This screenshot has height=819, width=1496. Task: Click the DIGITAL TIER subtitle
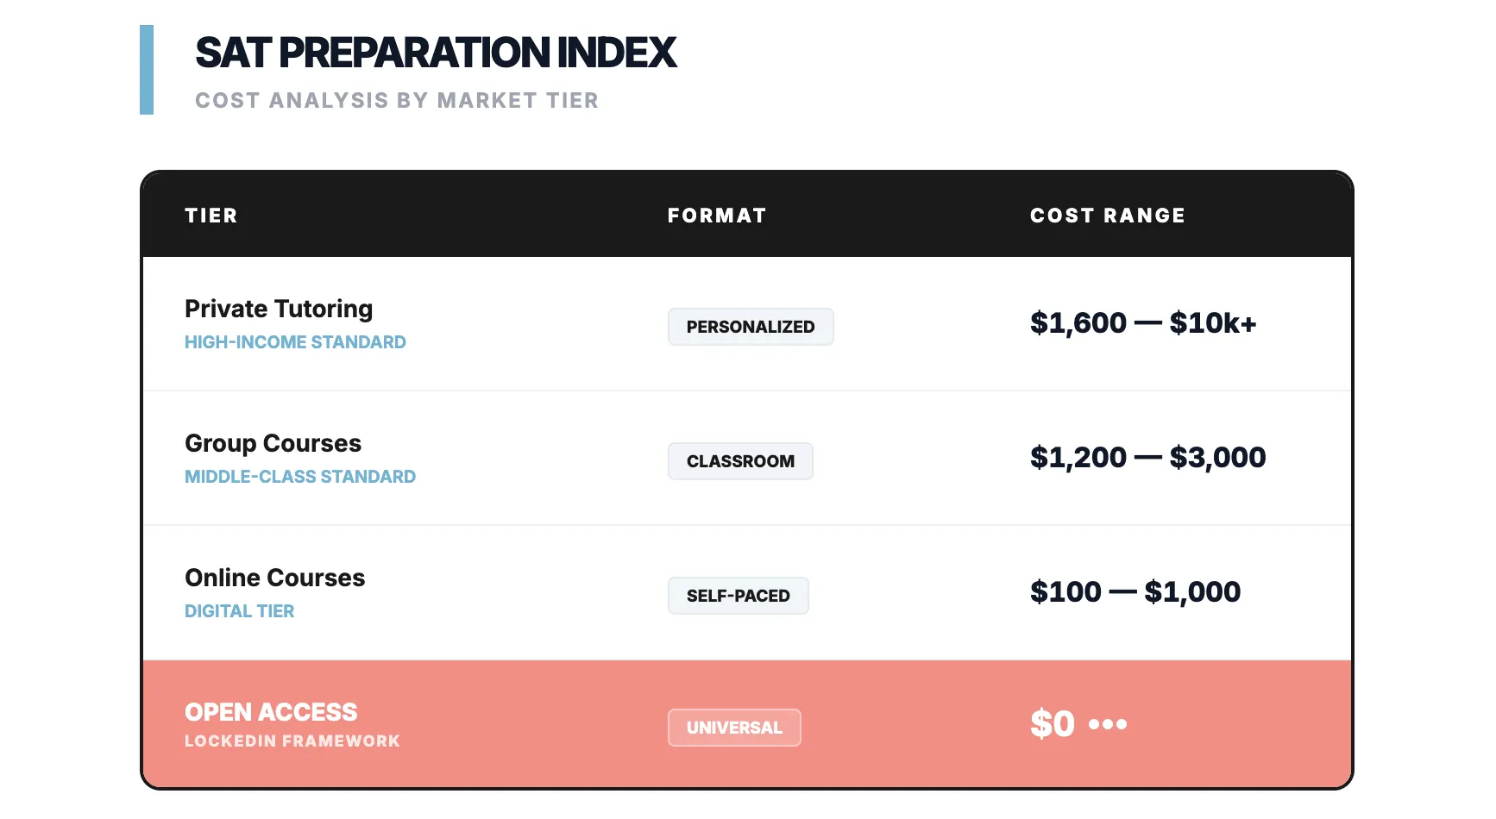[239, 611]
